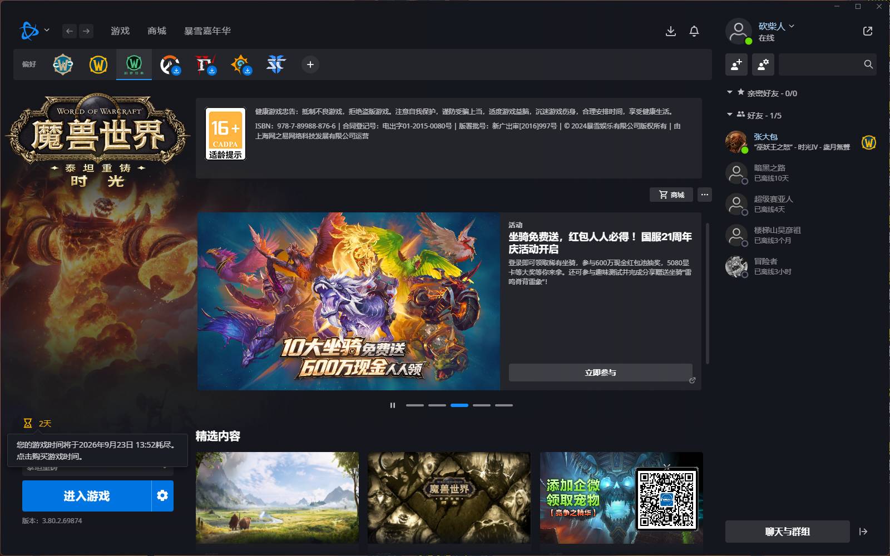Screen dimensions: 890x556
Task: Add a game to favorites bar
Action: (x=310, y=64)
